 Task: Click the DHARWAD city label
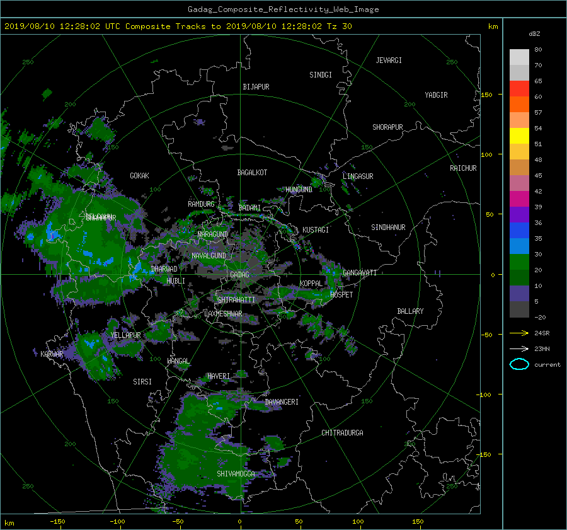coord(164,269)
